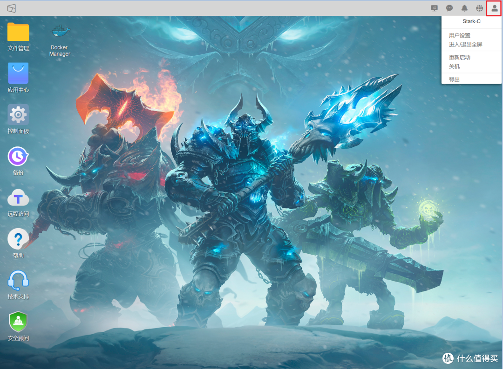Click the Stark-C username in menu
Screen dimensions: 503x369
click(471, 21)
